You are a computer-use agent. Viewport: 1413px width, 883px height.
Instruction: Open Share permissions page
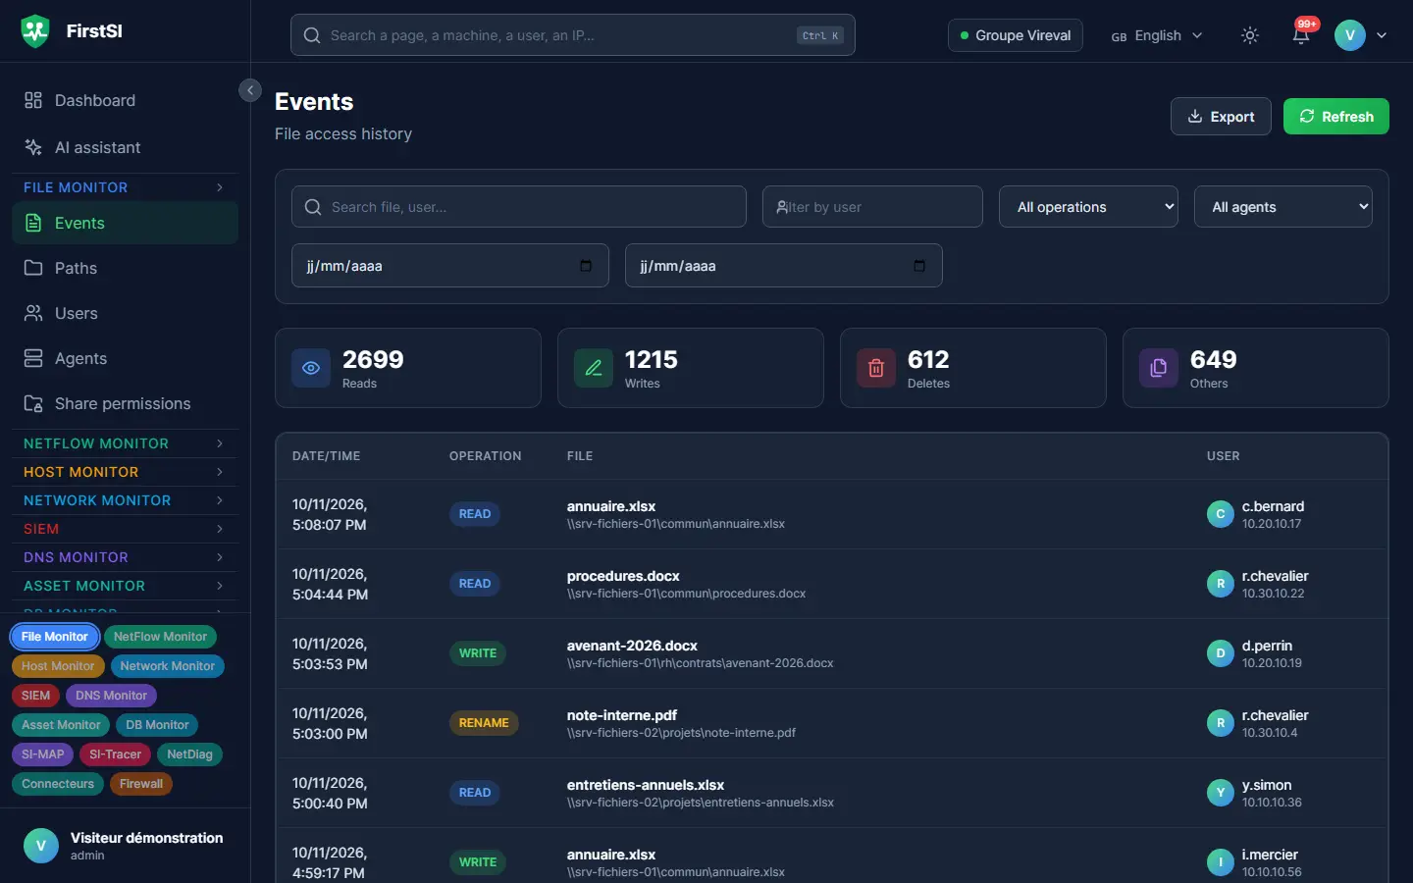point(125,403)
